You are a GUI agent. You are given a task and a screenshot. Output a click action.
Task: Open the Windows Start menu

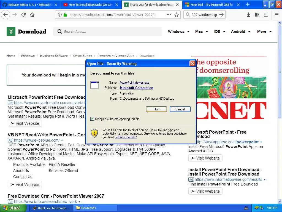[x=13, y=208]
